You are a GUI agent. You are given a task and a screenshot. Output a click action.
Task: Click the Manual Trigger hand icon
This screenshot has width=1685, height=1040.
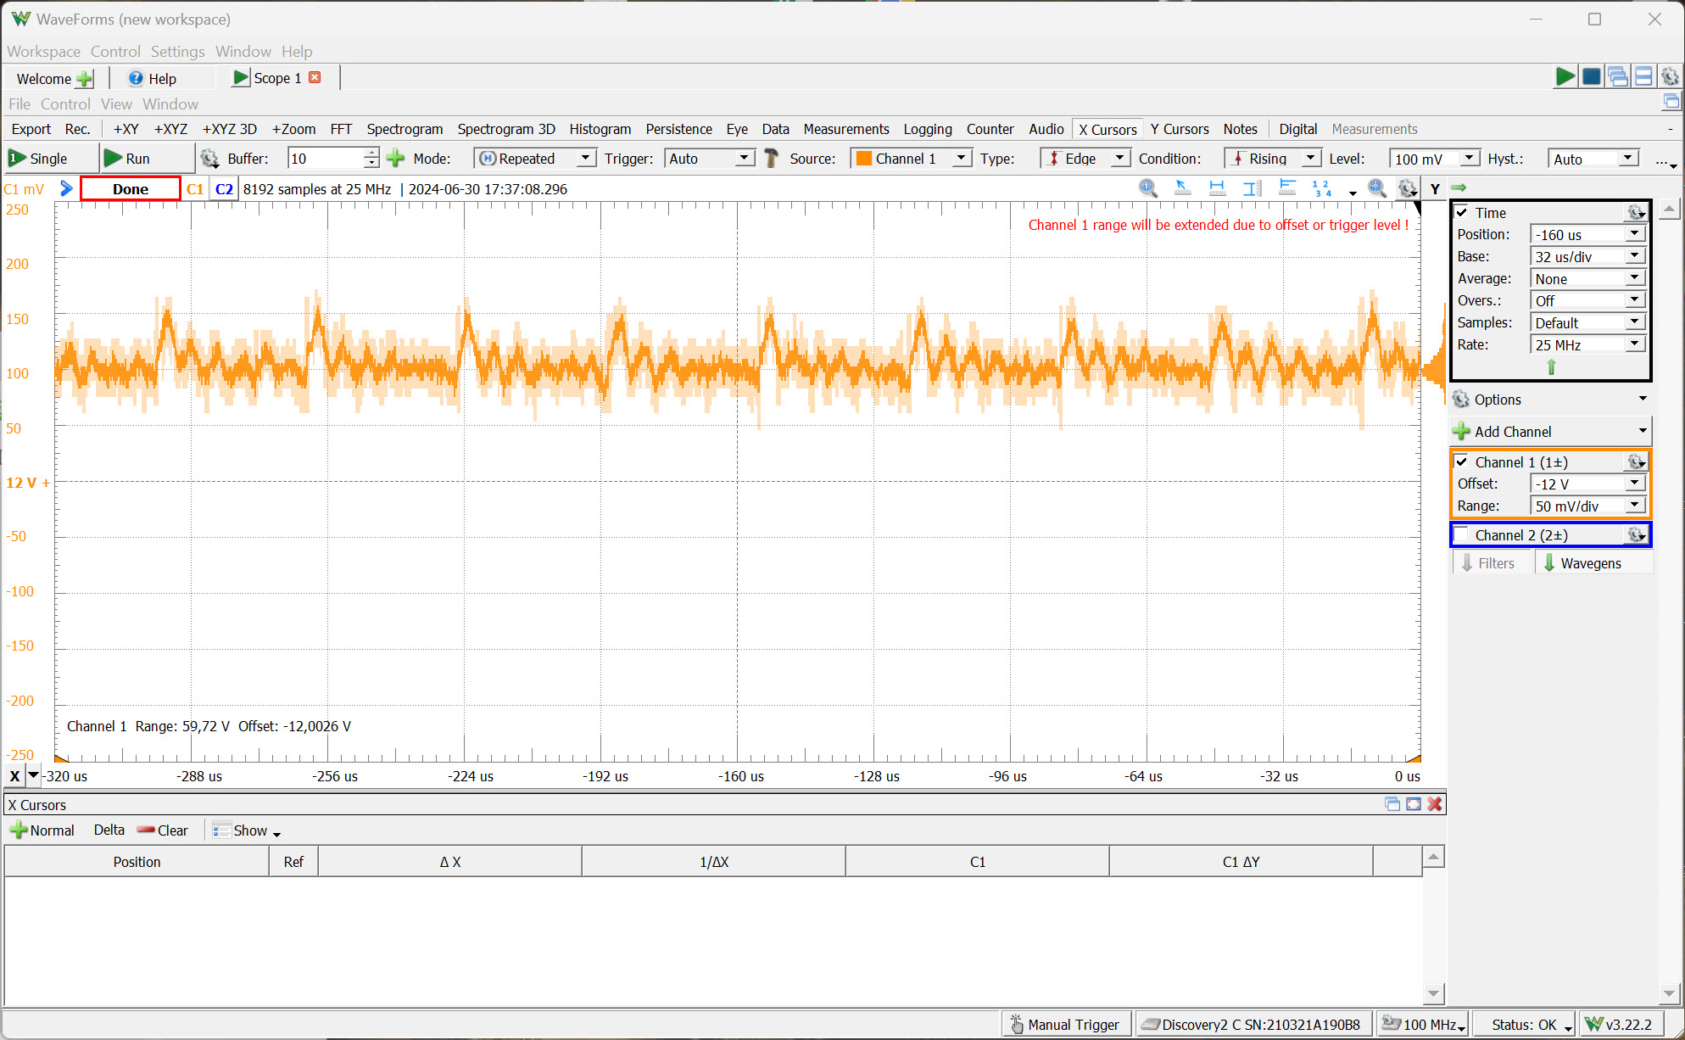pyautogui.click(x=1017, y=1025)
